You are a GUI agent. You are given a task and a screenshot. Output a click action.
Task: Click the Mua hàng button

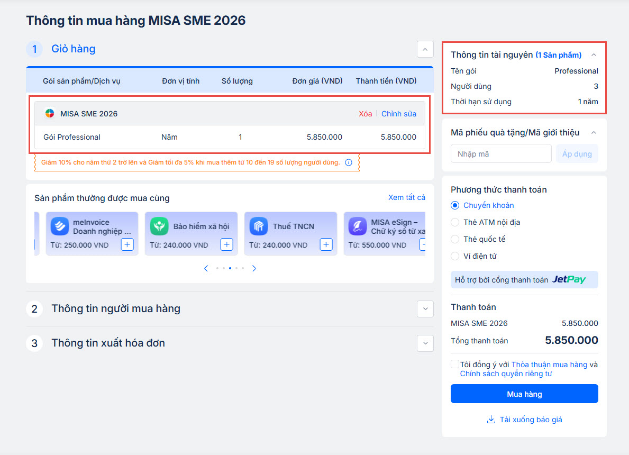click(524, 394)
